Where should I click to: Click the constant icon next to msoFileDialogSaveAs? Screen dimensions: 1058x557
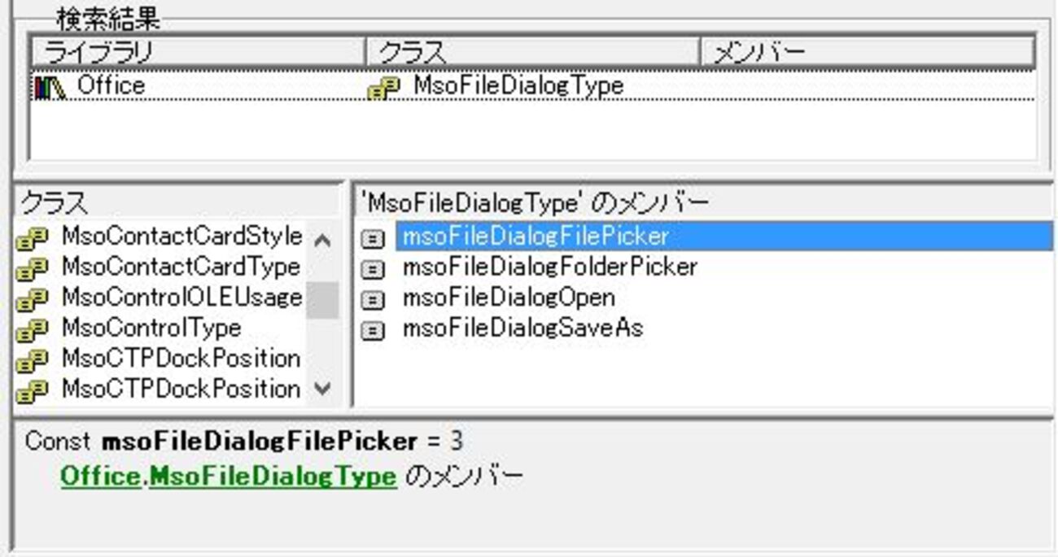[373, 330]
